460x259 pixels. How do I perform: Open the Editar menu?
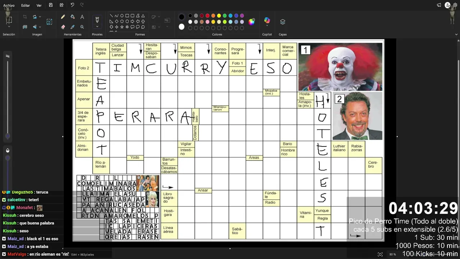tap(26, 5)
